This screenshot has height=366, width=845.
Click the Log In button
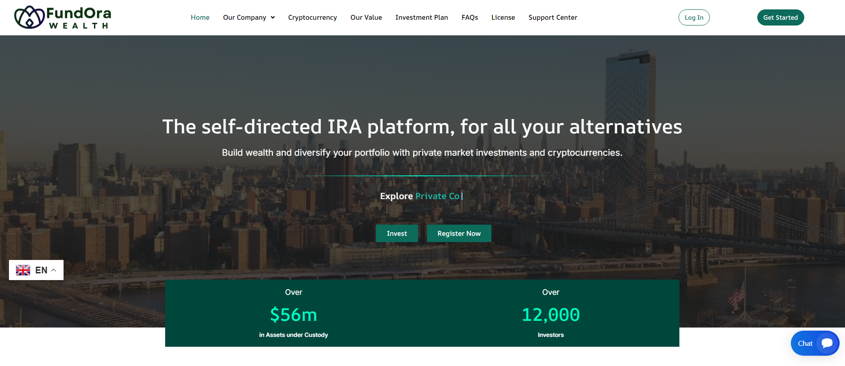click(694, 17)
